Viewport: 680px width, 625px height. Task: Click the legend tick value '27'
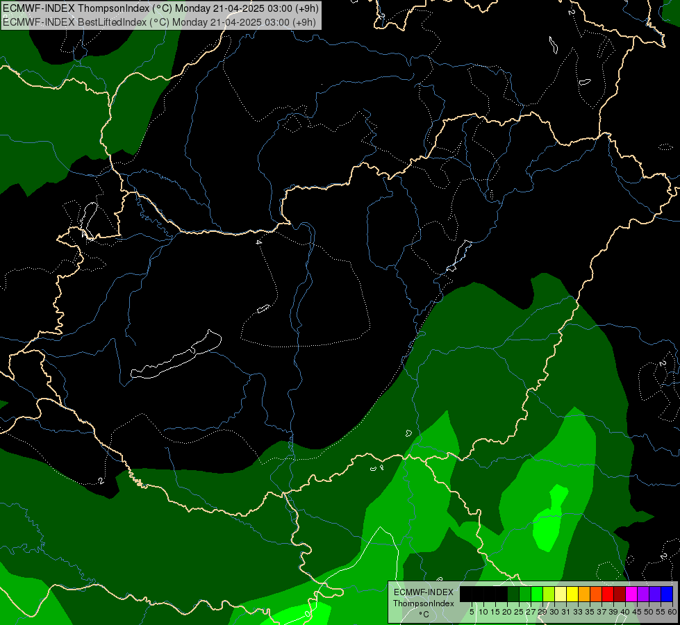531,612
